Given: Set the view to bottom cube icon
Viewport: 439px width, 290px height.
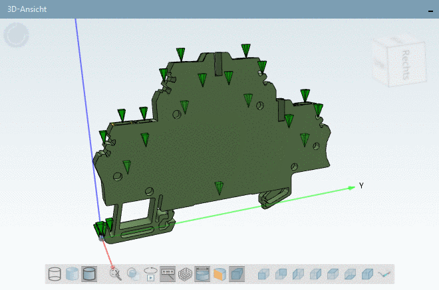Looking at the screenshot, I should pyautogui.click(x=350, y=274).
